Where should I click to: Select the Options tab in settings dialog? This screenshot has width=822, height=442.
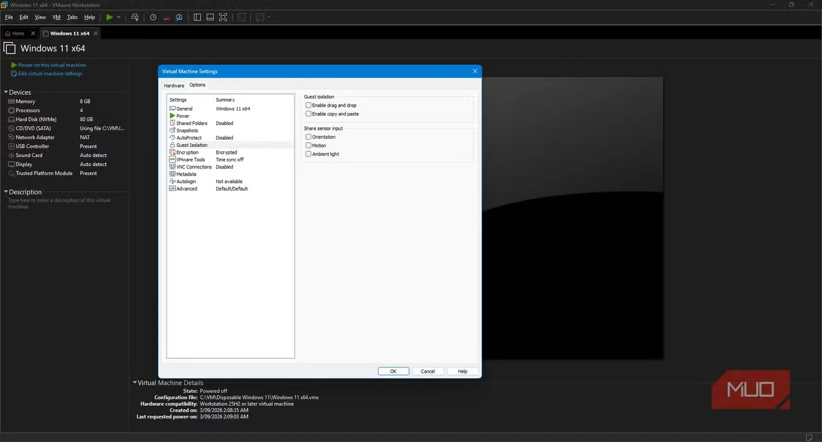(x=197, y=85)
